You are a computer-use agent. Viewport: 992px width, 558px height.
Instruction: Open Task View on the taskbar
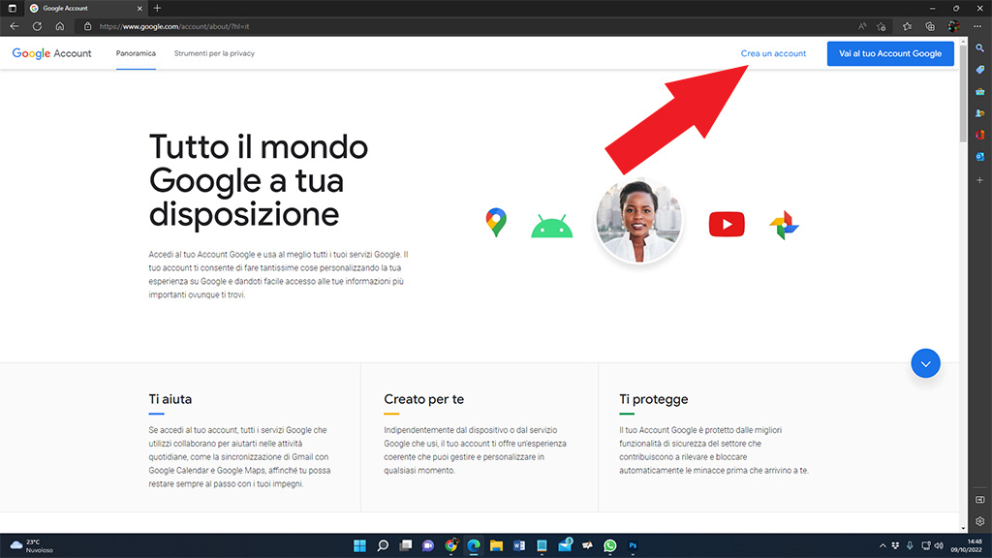[x=406, y=545]
